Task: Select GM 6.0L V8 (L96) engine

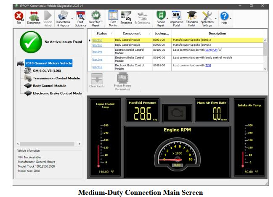Action: click(47, 71)
